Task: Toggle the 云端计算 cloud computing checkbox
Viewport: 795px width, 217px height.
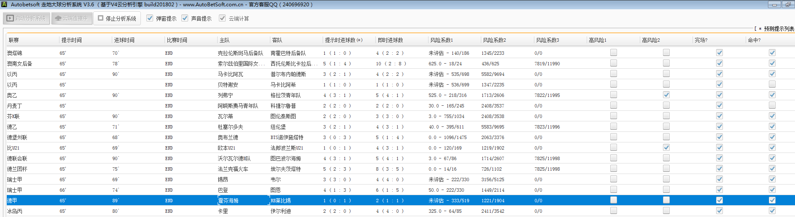Action: 222,19
